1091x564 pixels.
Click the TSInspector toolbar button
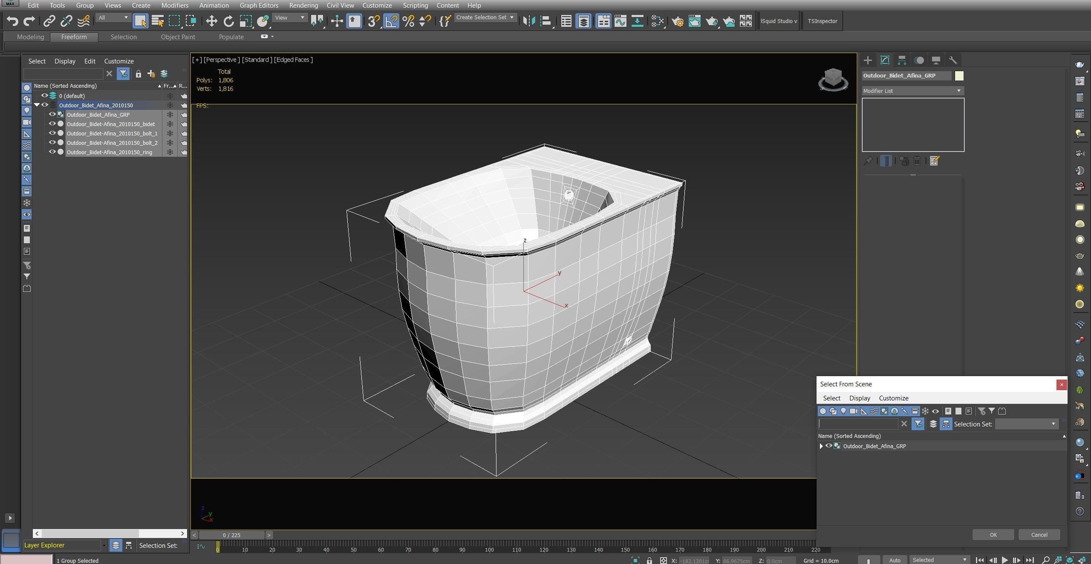pyautogui.click(x=822, y=21)
